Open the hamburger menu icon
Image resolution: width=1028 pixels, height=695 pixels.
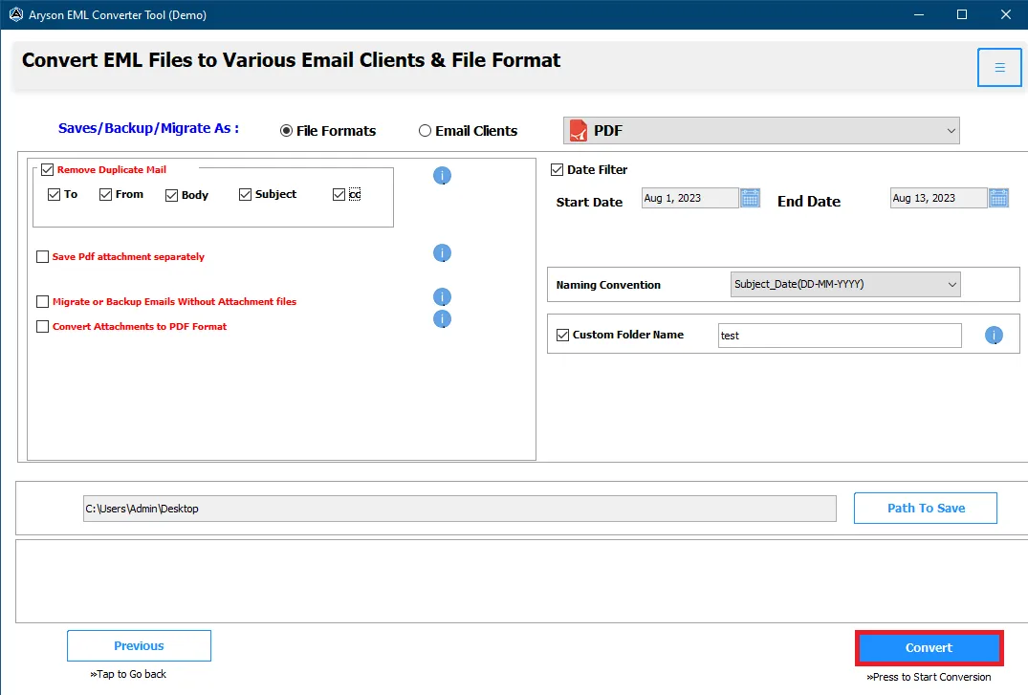tap(999, 68)
